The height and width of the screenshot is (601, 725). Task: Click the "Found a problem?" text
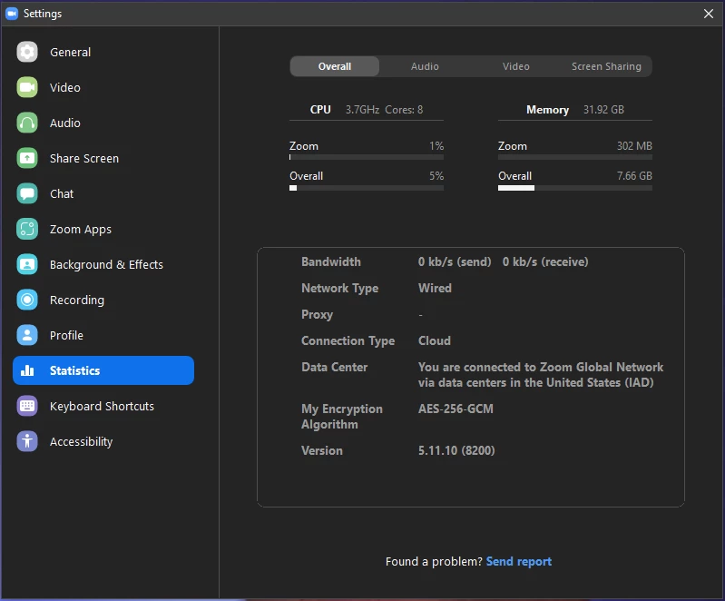click(x=434, y=561)
